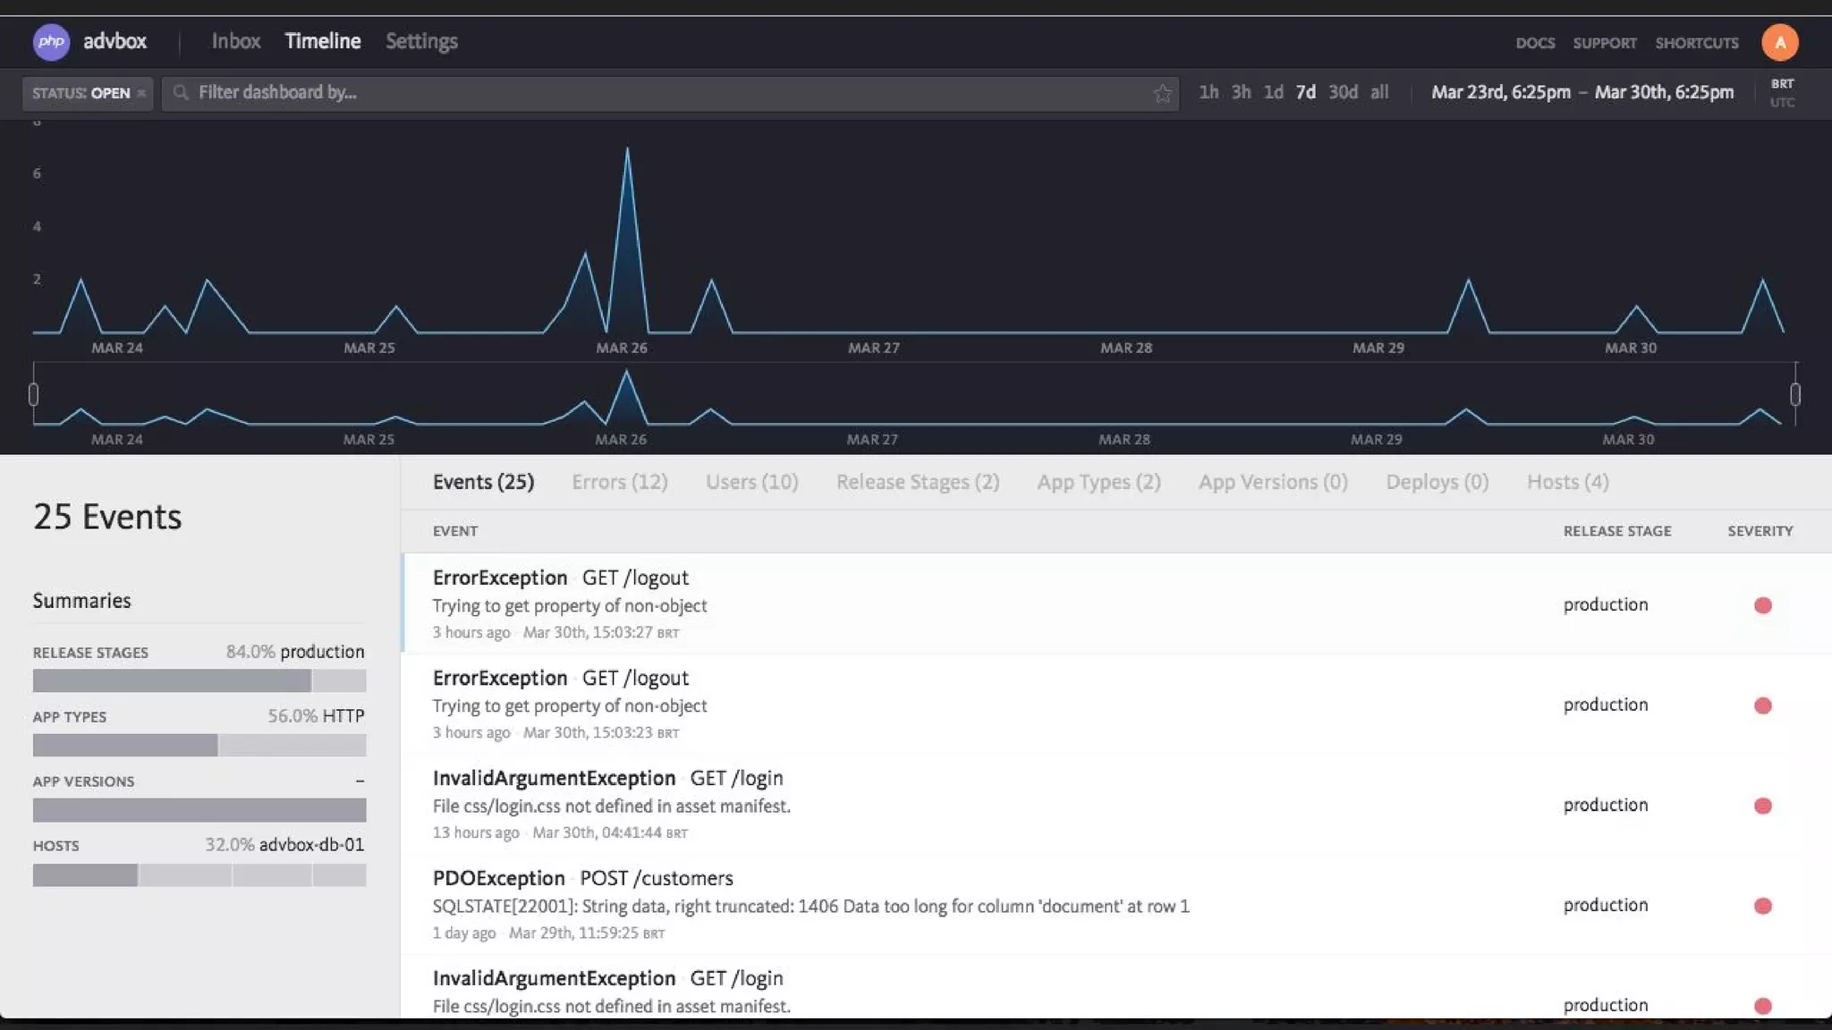Switch timezone to BRT
The width and height of the screenshot is (1832, 1030).
tap(1782, 83)
